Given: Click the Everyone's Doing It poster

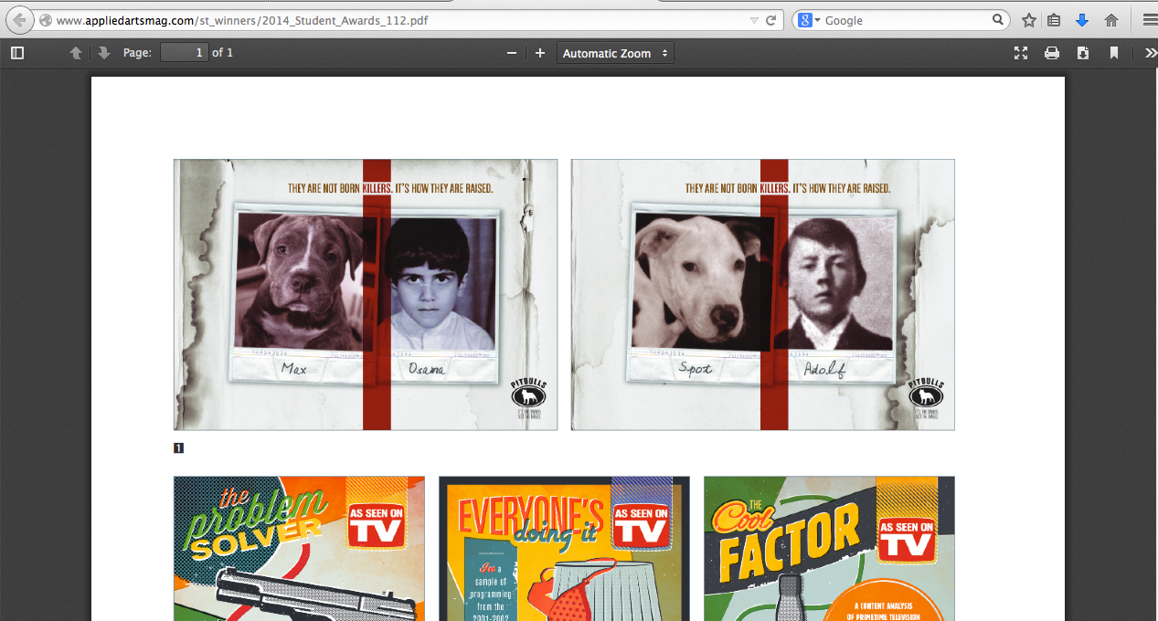Looking at the screenshot, I should coord(564,548).
